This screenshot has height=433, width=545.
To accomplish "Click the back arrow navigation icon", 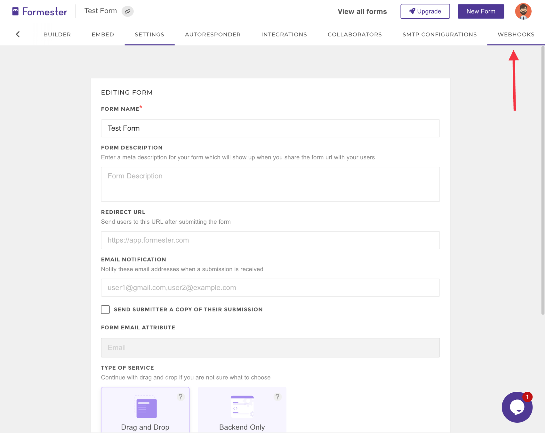I will pos(18,35).
